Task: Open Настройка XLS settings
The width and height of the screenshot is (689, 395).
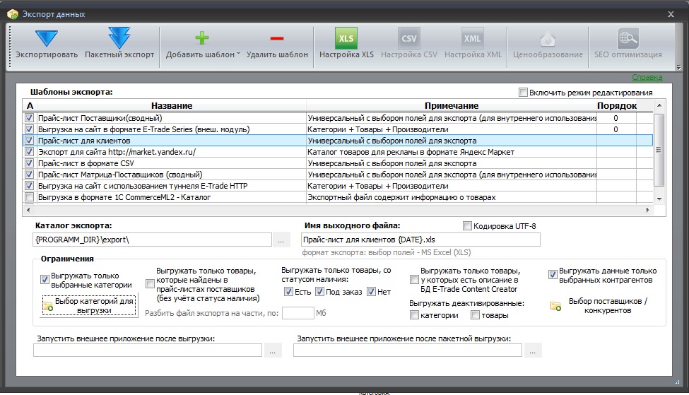Action: tap(346, 43)
